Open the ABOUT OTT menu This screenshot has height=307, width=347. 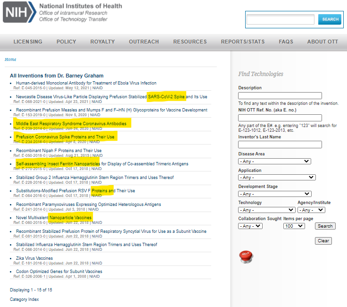(322, 42)
